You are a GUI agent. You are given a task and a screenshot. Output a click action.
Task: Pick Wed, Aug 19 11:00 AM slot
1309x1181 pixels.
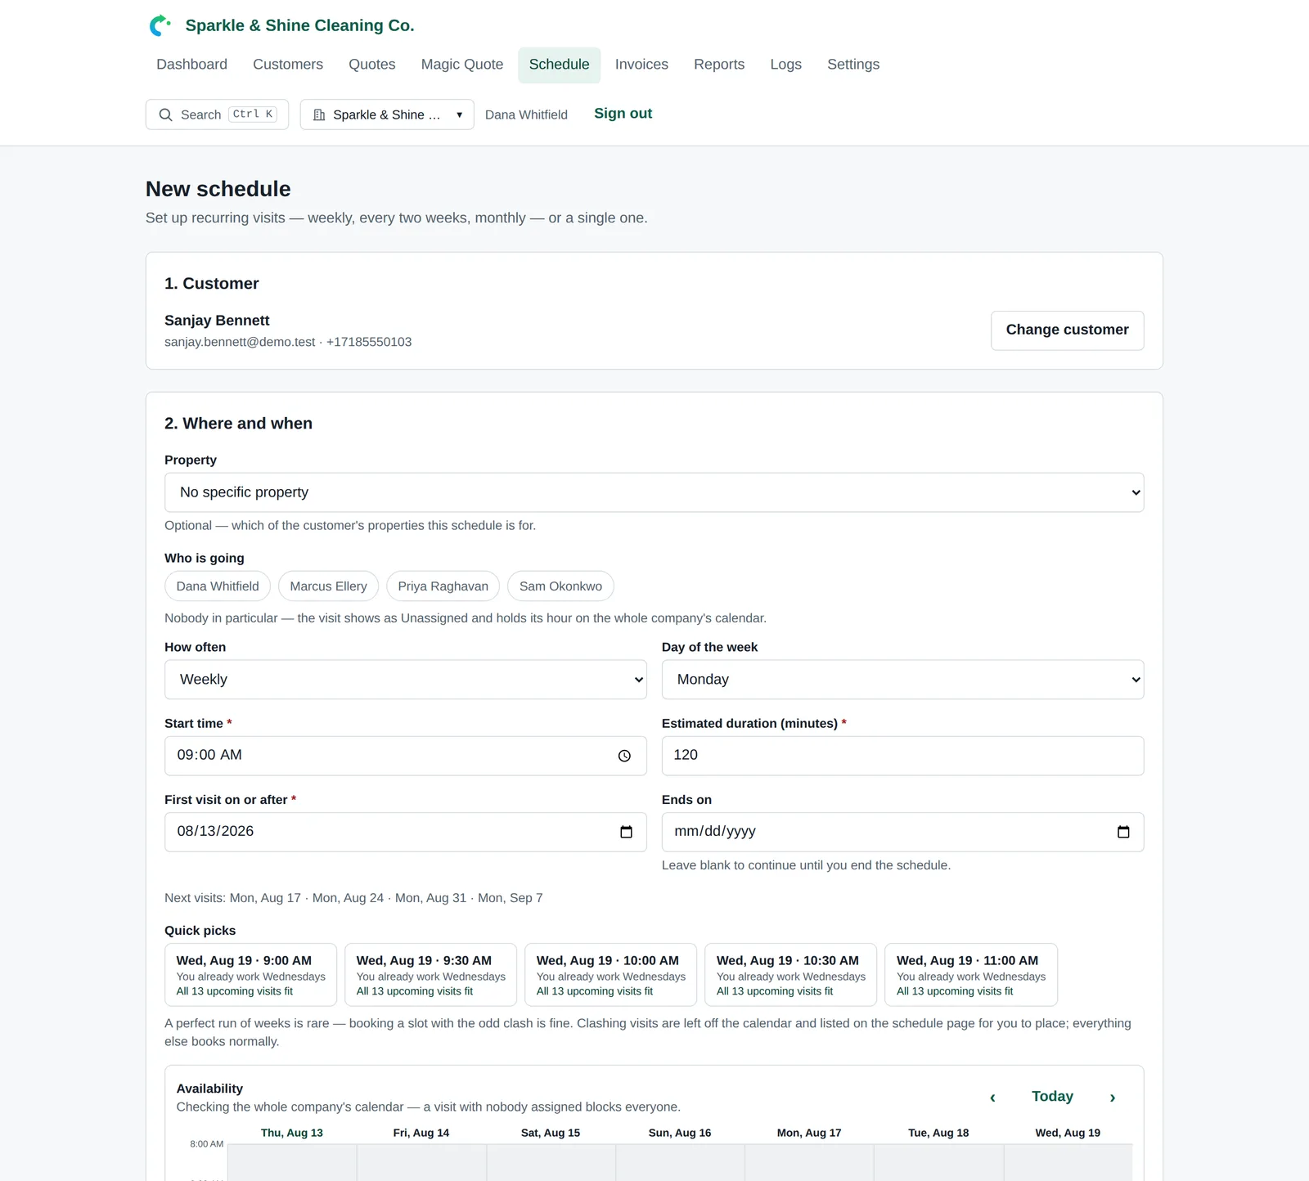tap(971, 975)
